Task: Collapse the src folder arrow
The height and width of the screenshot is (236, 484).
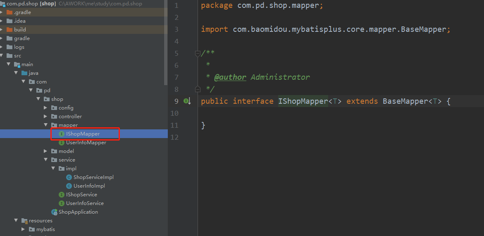Action: point(2,55)
